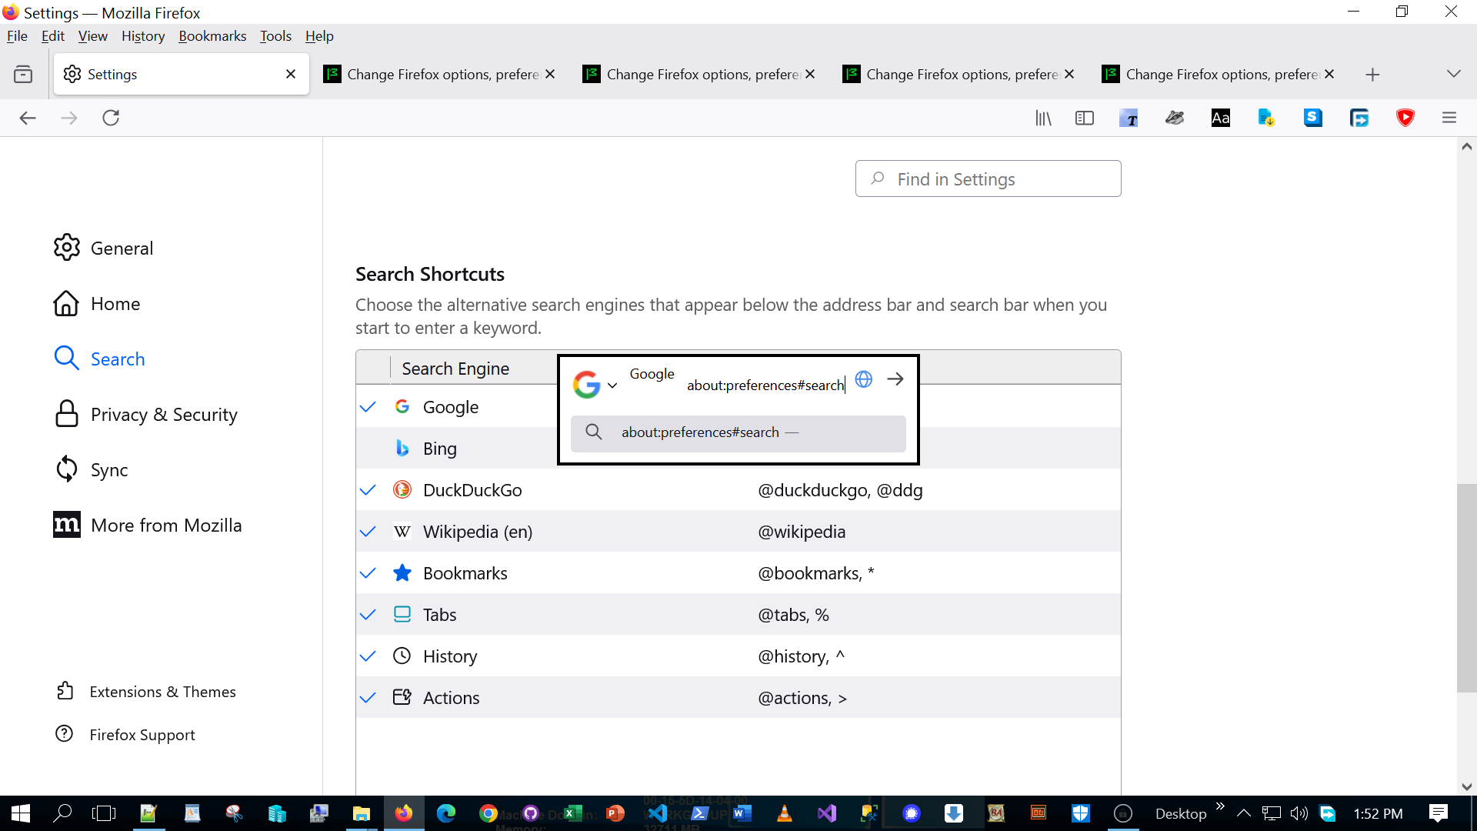The width and height of the screenshot is (1477, 831).
Task: Open Firefox View icon left of tabs
Action: point(23,75)
